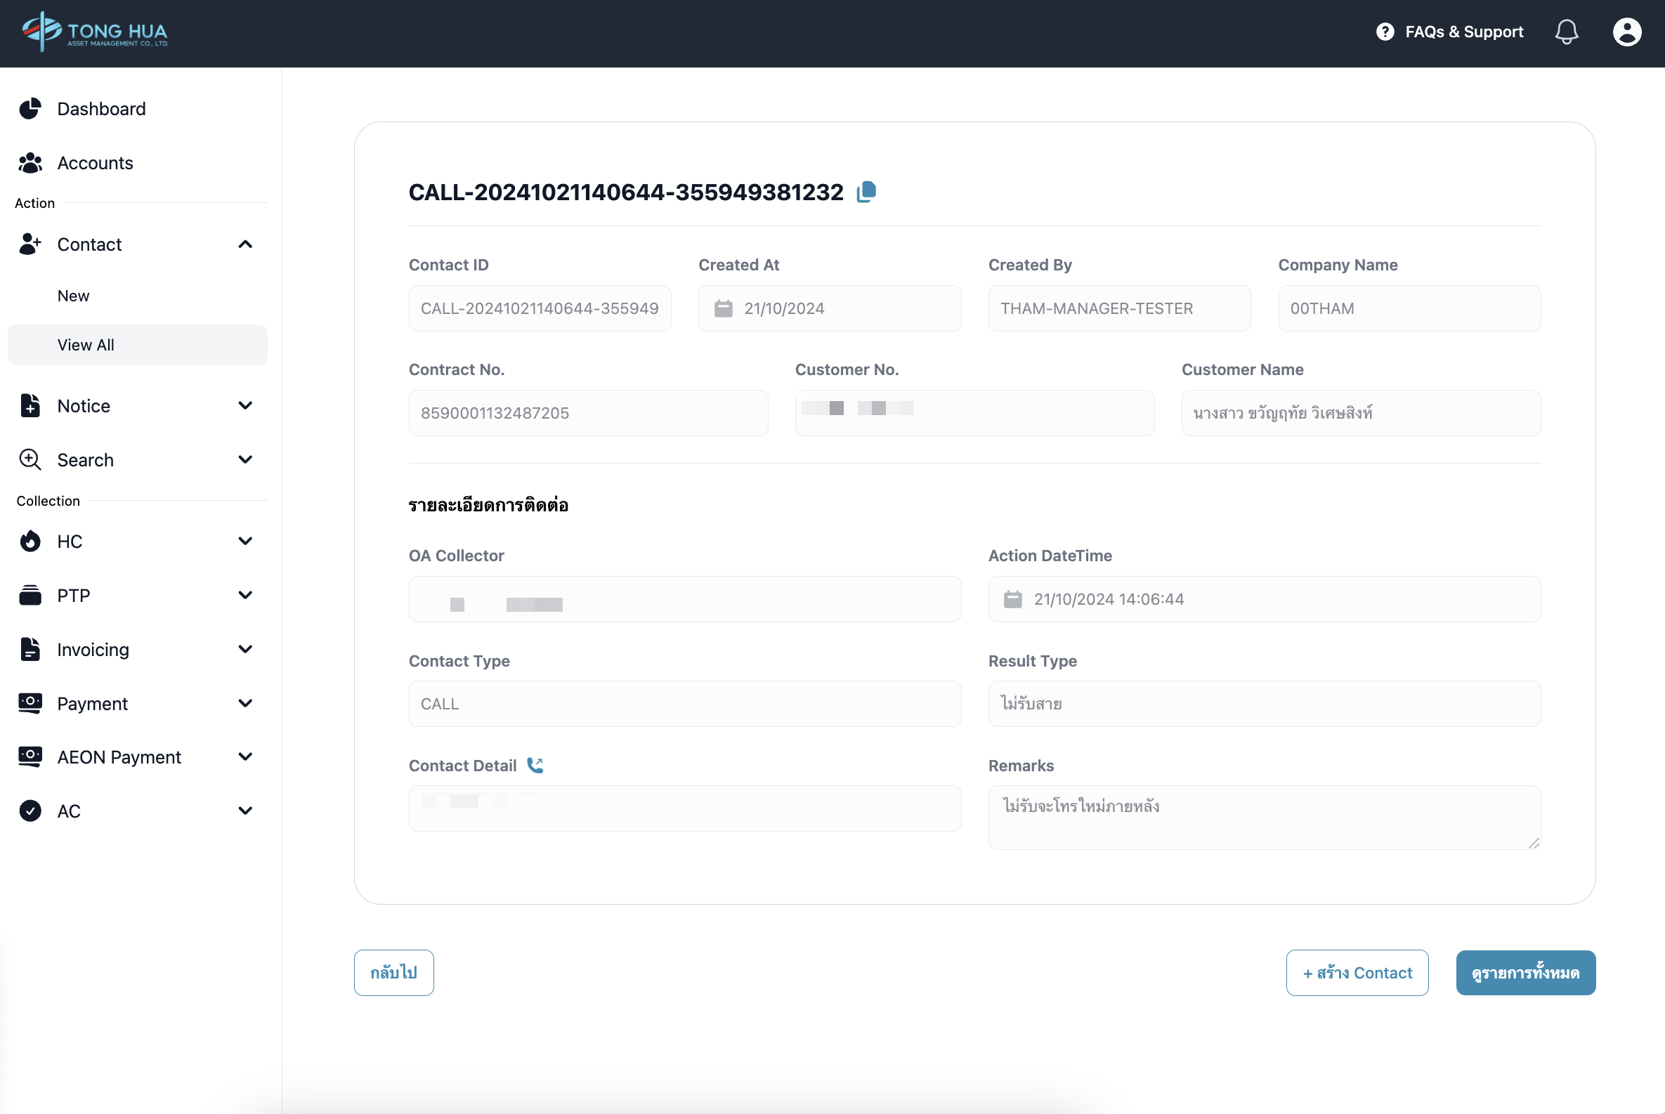Expand the AEON Payment section

(245, 756)
